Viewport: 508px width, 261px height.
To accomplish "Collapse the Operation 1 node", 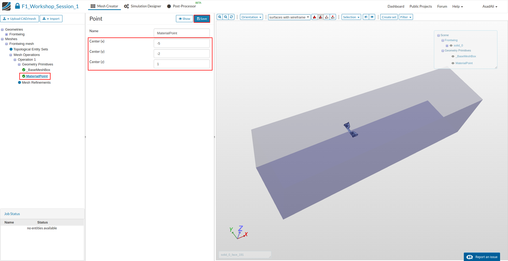I will click(15, 60).
